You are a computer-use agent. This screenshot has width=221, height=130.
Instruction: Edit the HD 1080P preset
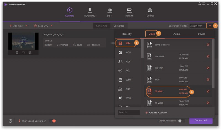pyautogui.click(x=208, y=56)
